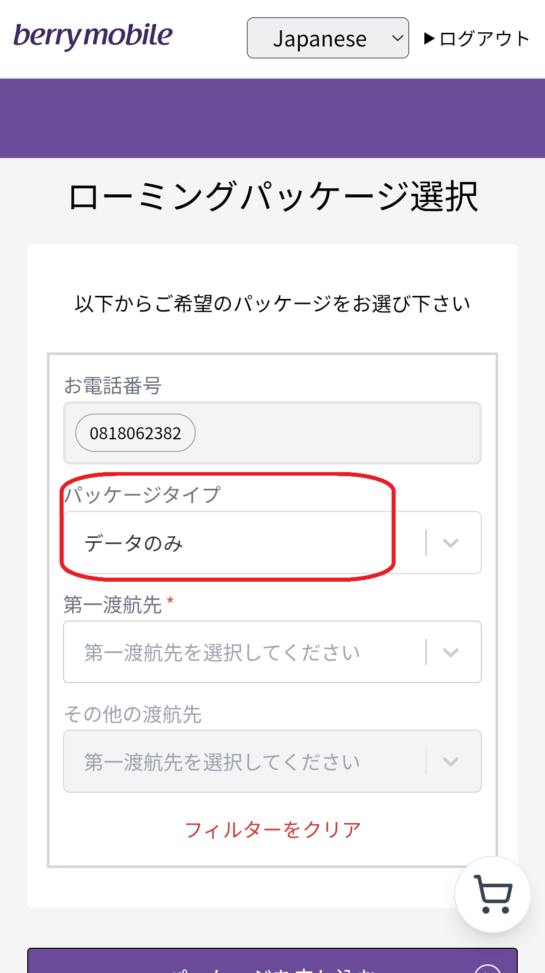Click the triangle icon beside ログアウト
This screenshot has height=973, width=545.
pos(429,38)
